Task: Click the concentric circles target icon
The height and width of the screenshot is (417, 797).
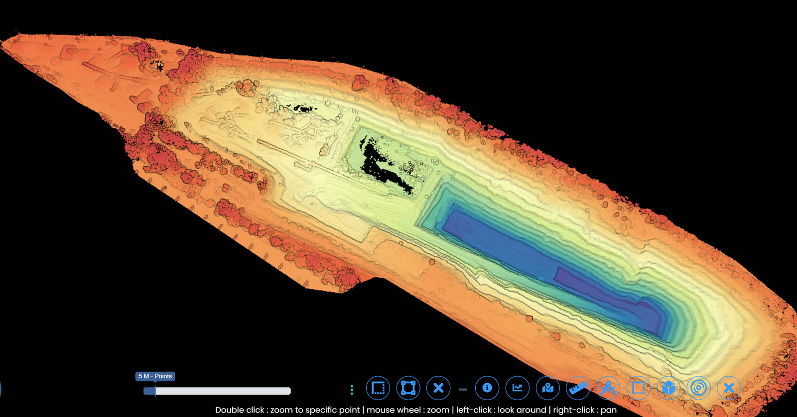Action: pos(699,388)
